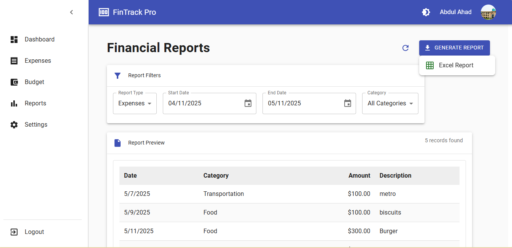
Task: Click the 5 records found label
Action: tap(444, 140)
